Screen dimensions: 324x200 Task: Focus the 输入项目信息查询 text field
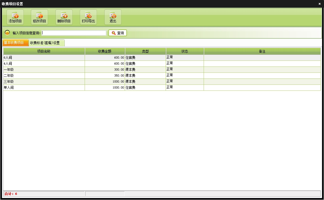(x=74, y=33)
